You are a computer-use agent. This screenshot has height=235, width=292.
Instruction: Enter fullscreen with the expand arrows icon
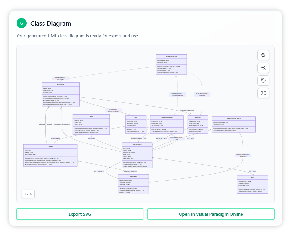tap(263, 93)
